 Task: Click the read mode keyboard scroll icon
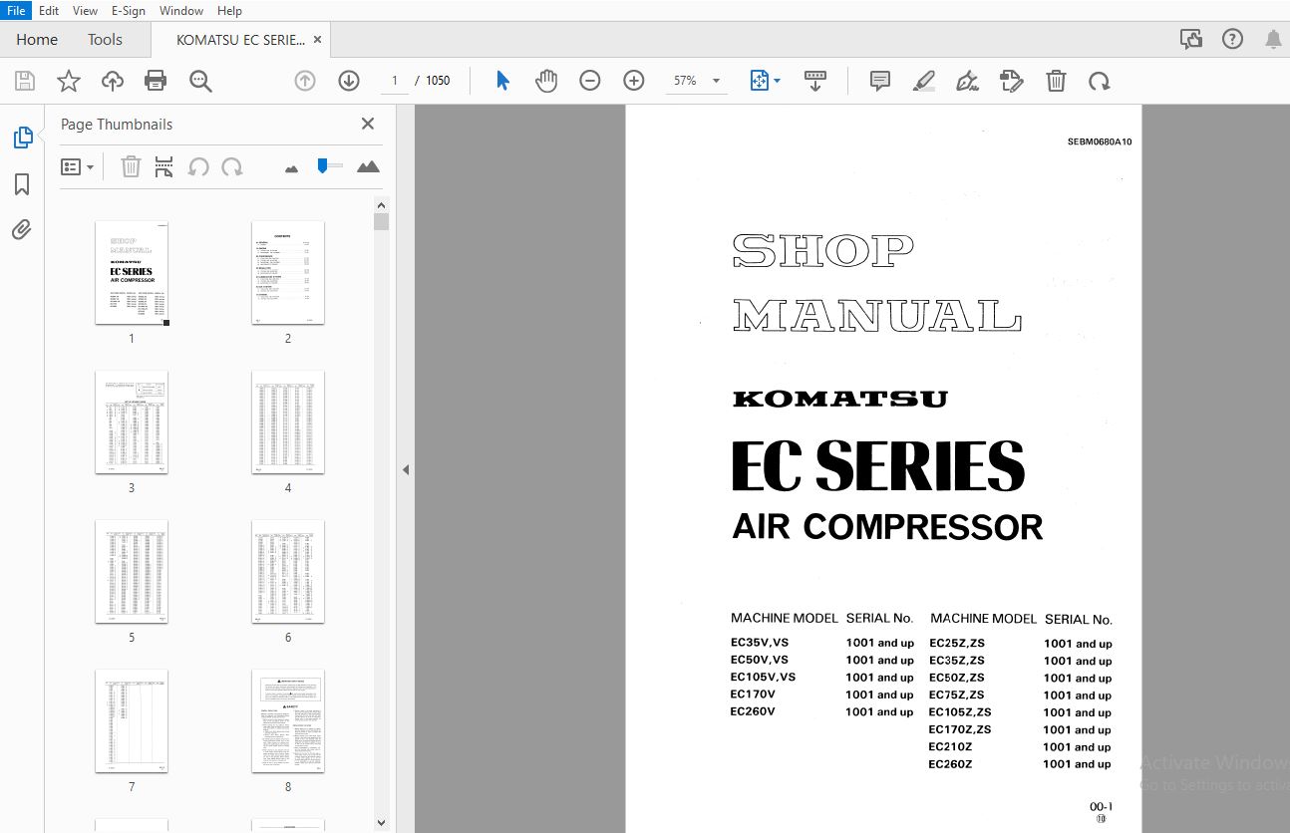[x=814, y=81]
